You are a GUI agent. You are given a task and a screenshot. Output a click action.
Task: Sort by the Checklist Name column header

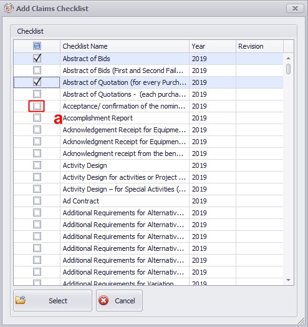click(x=125, y=46)
